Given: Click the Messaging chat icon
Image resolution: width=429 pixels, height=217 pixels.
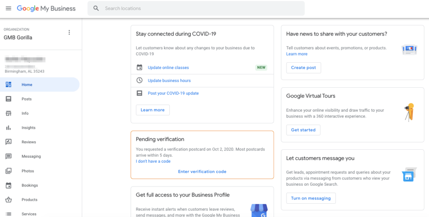Looking at the screenshot, I should (x=8, y=156).
